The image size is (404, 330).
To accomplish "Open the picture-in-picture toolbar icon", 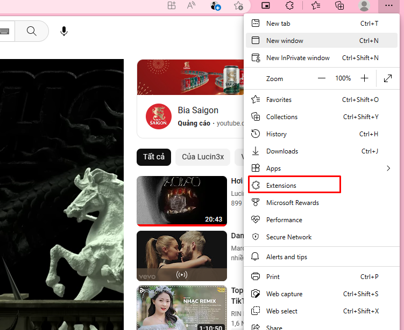I will click(x=266, y=5).
